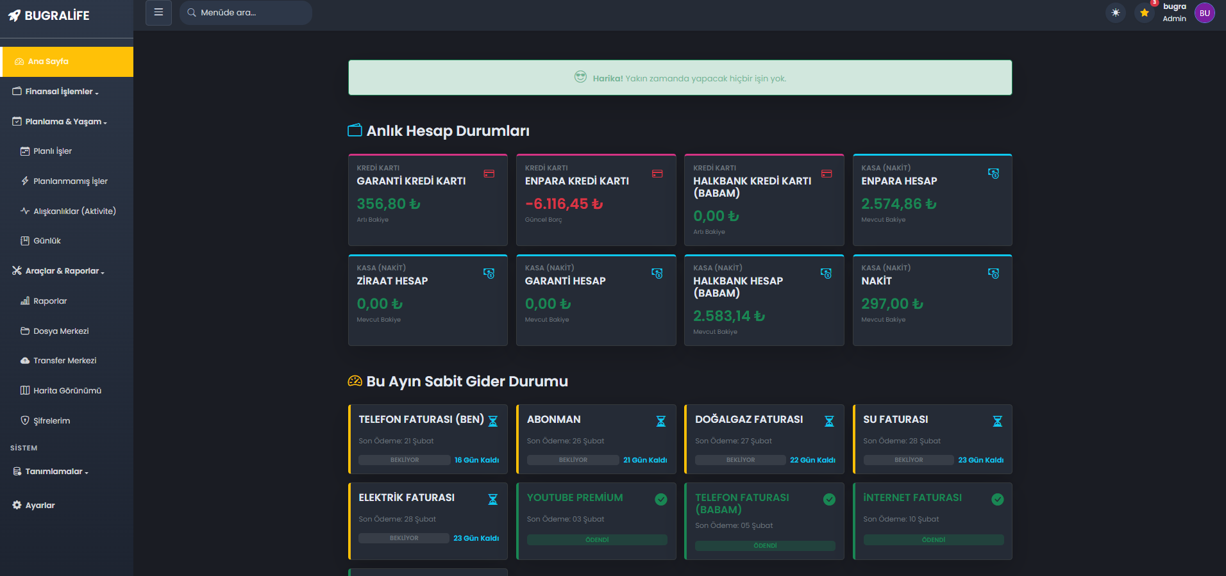Open Raporlar from the sidebar
Viewport: 1226px width, 576px height.
(50, 301)
